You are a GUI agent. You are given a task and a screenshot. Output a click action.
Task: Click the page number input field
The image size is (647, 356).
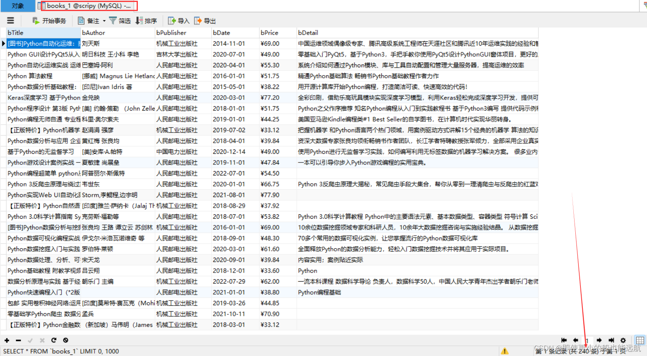[x=587, y=340]
